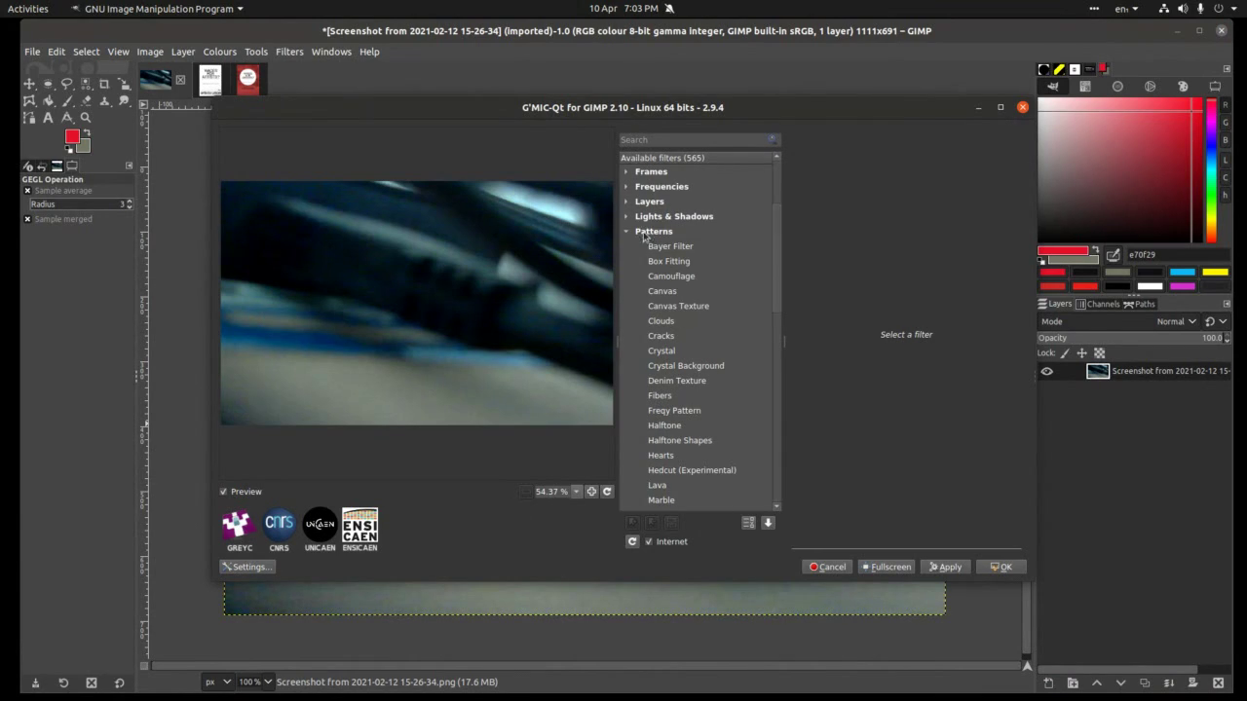Viewport: 1247px width, 701px height.
Task: Open the G'MIC Settings button
Action: 247,567
